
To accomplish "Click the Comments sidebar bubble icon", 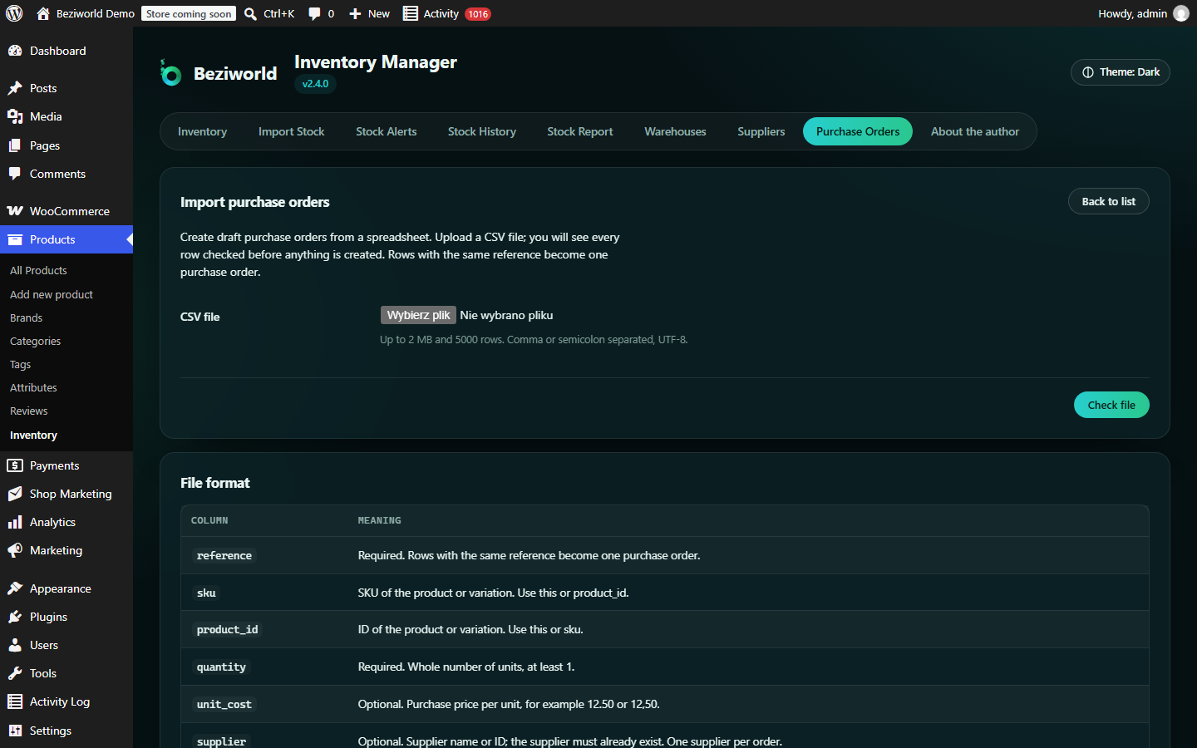I will tap(15, 174).
